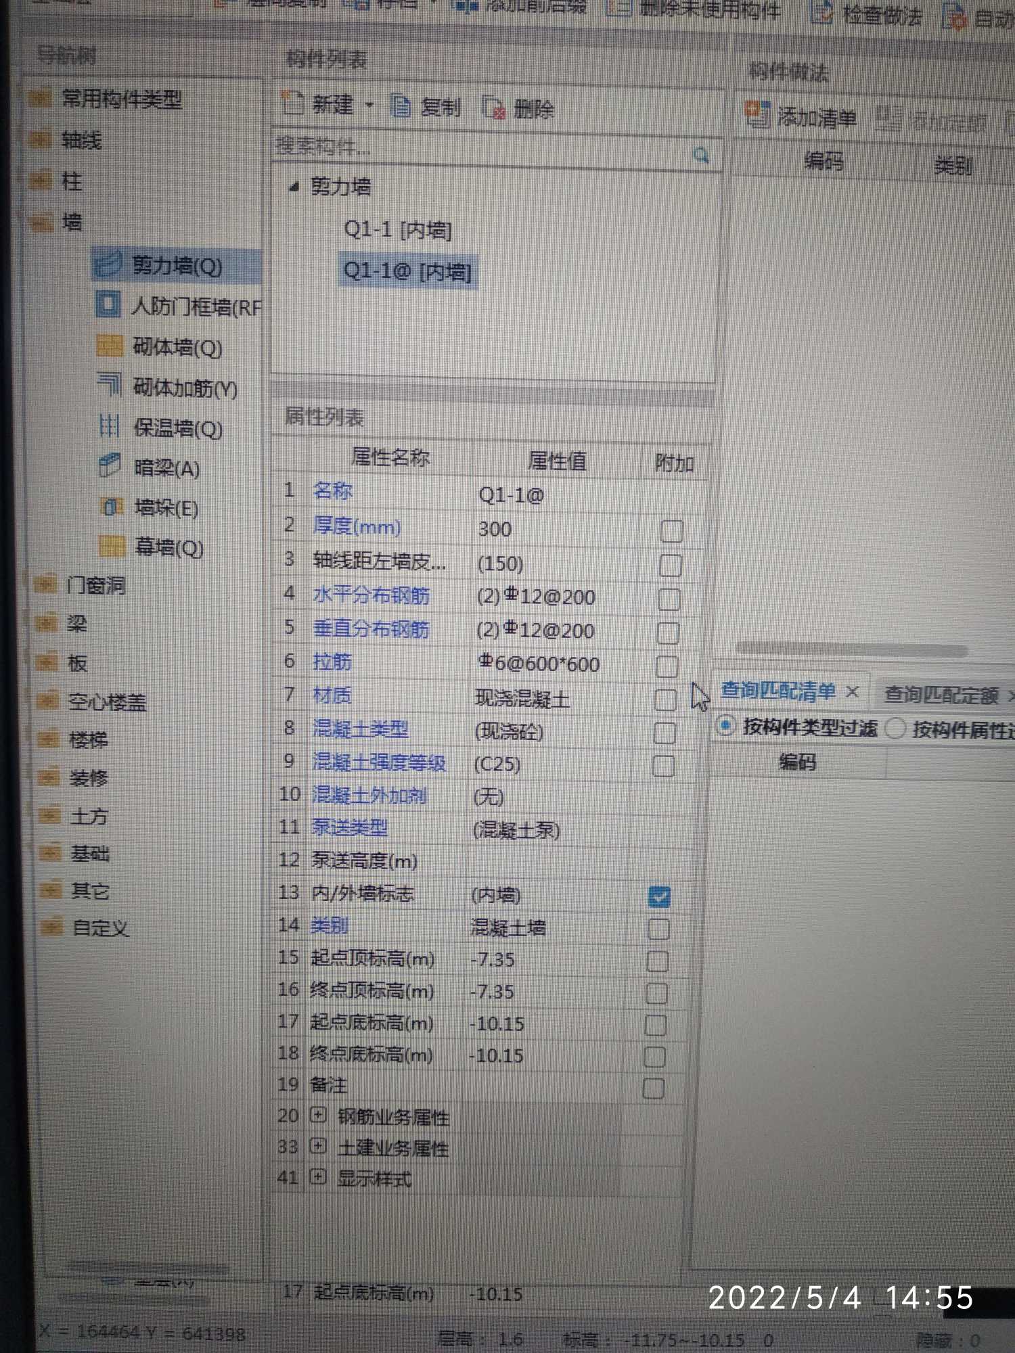Choose the 墙垛(E) icon
This screenshot has height=1353, width=1015.
pyautogui.click(x=112, y=506)
